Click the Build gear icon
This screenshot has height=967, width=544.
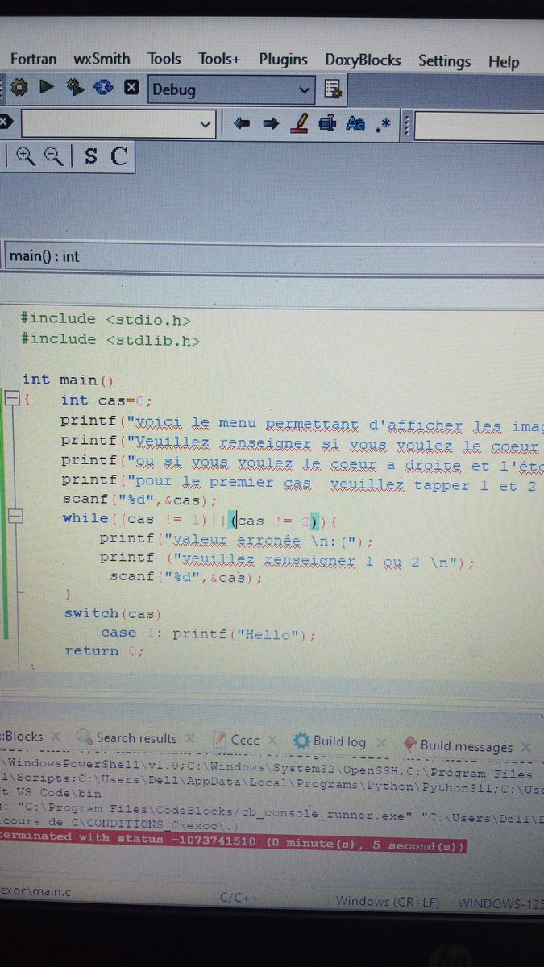[20, 87]
